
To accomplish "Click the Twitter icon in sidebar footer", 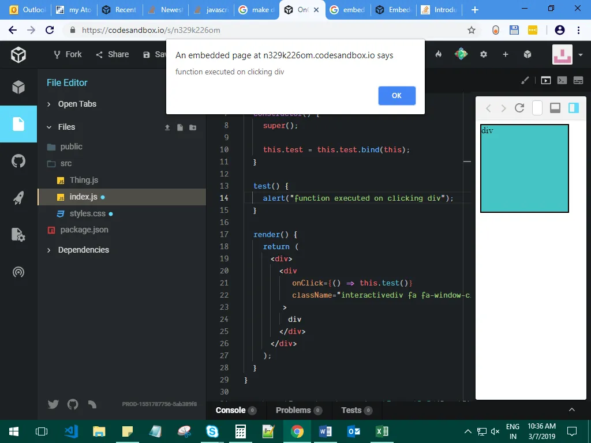I will click(53, 404).
